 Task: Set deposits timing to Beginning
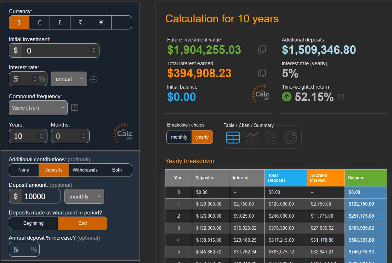33,223
